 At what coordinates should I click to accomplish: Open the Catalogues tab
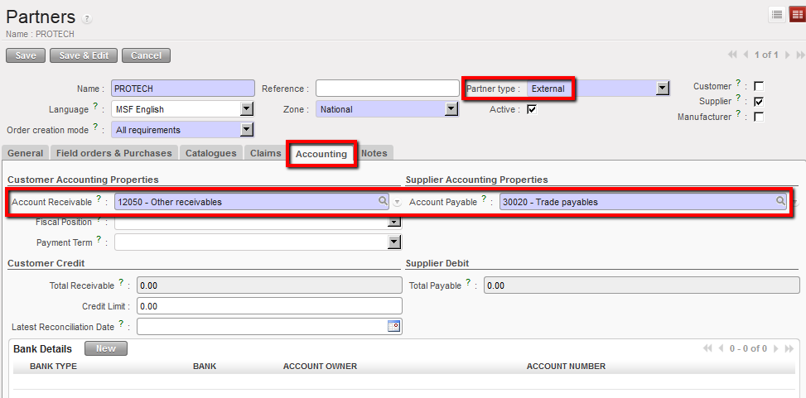(x=210, y=153)
